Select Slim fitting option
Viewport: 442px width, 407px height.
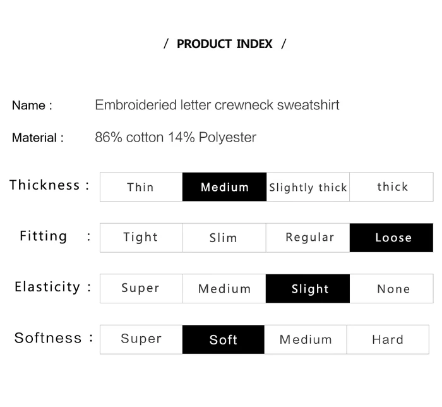pos(224,238)
